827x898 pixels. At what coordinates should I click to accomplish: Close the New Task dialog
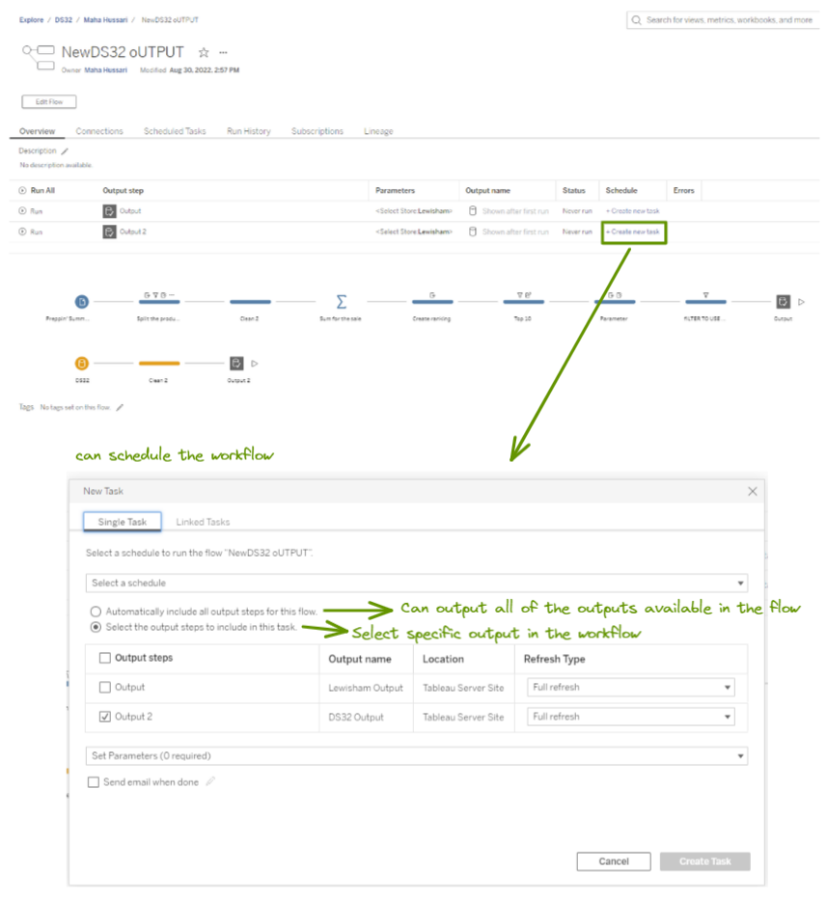tap(753, 491)
